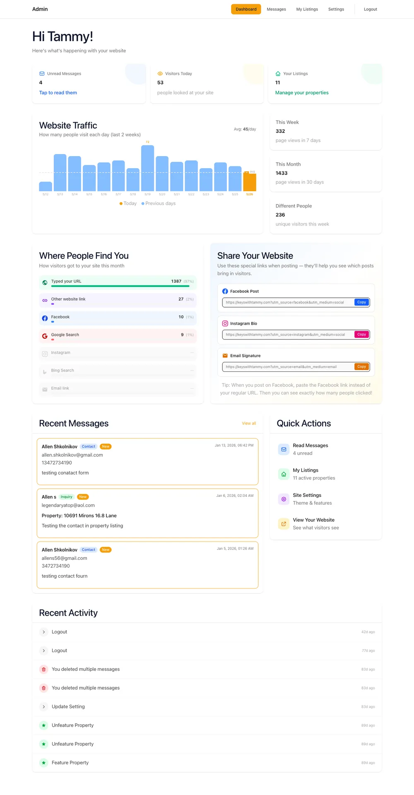The image size is (414, 795).
Task: Click the house icon beside Your Listings
Action: (x=278, y=74)
